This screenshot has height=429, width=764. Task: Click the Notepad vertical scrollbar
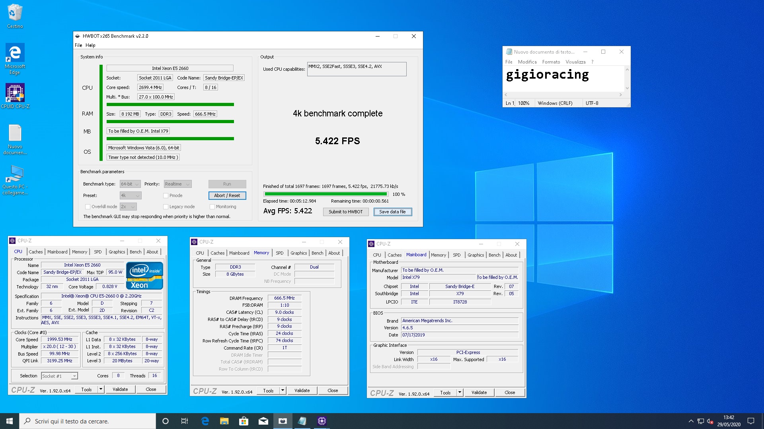pos(627,79)
